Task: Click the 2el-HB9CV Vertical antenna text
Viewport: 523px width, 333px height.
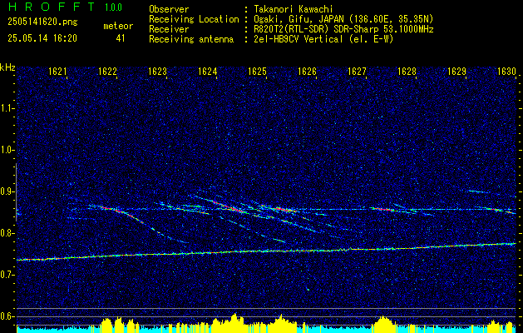Action: click(x=323, y=39)
